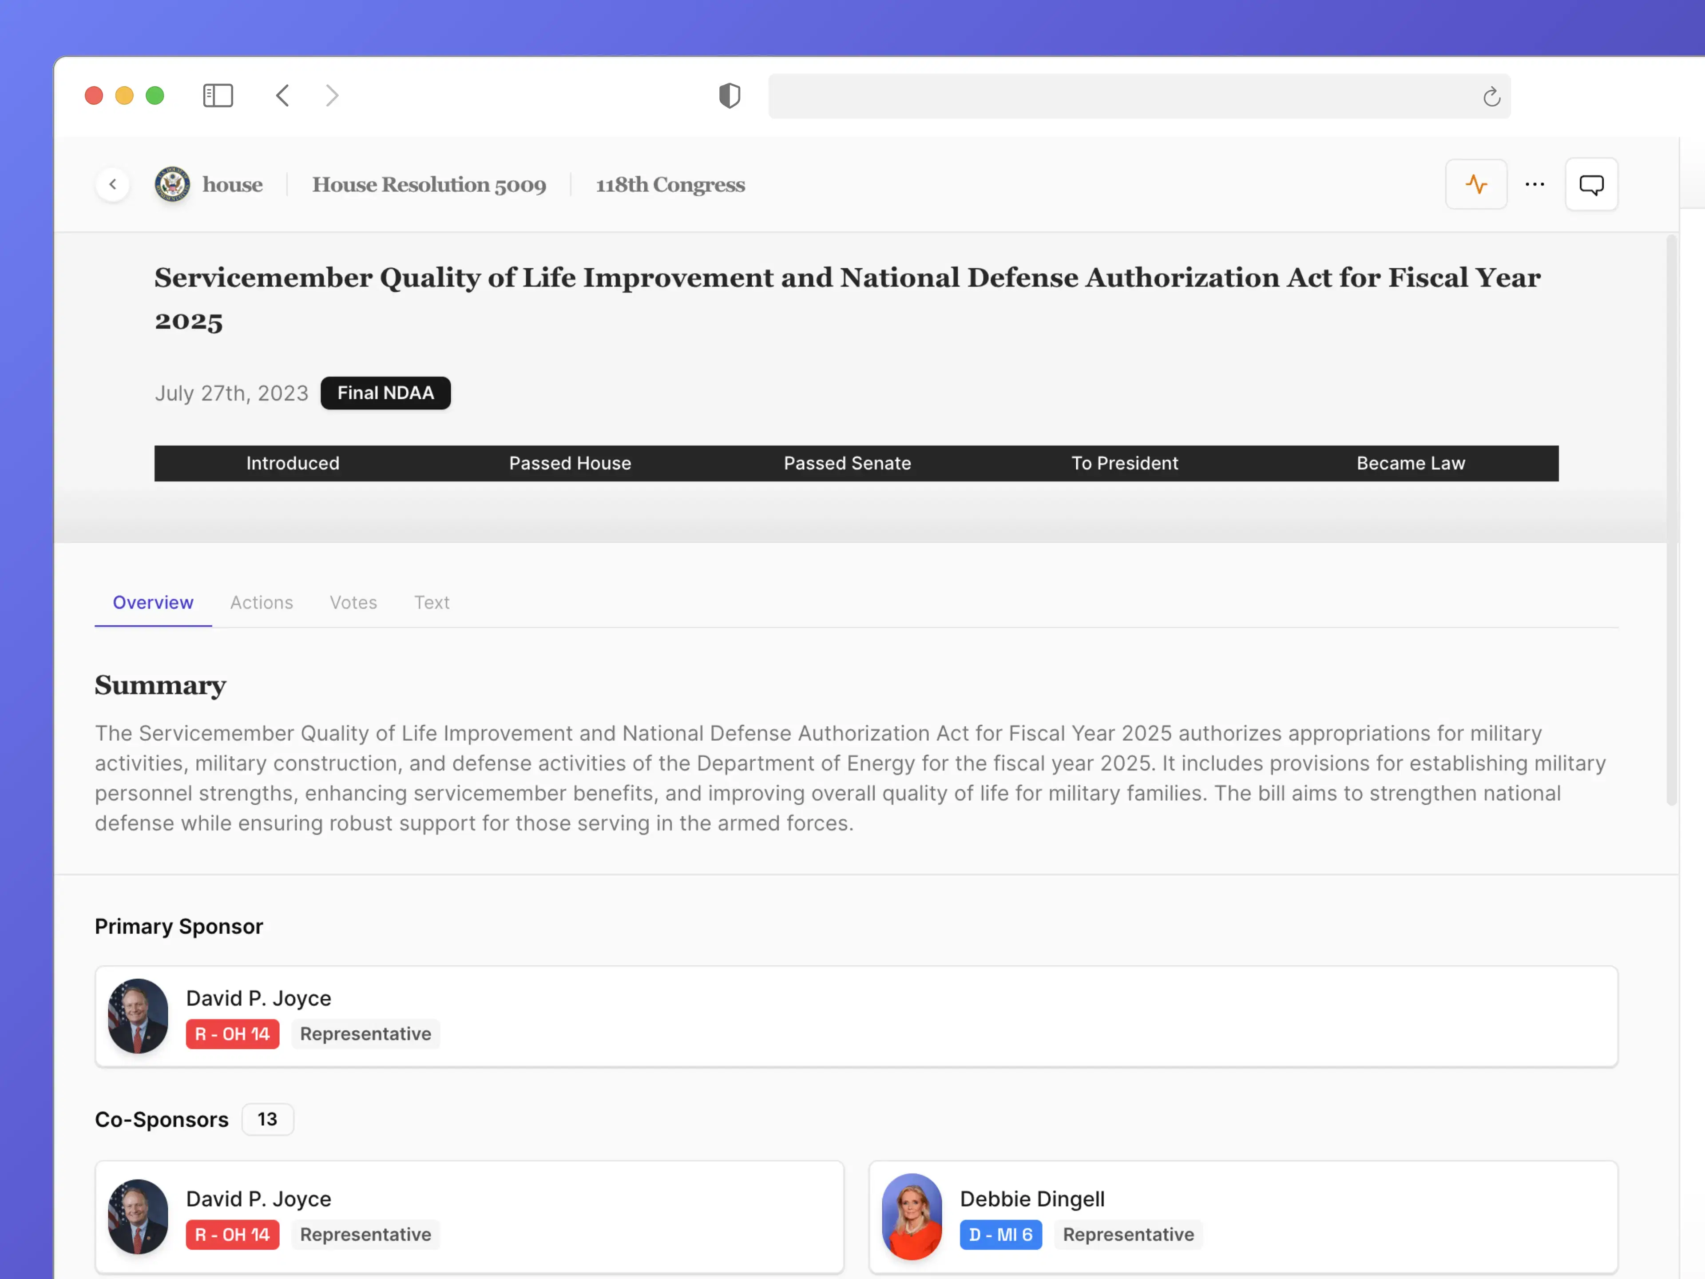Click the House of Representatives seal icon
1705x1279 pixels.
tap(172, 184)
